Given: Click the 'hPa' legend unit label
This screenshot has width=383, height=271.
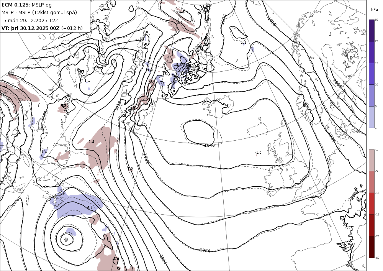Looking at the screenshot, I should click(374, 10).
